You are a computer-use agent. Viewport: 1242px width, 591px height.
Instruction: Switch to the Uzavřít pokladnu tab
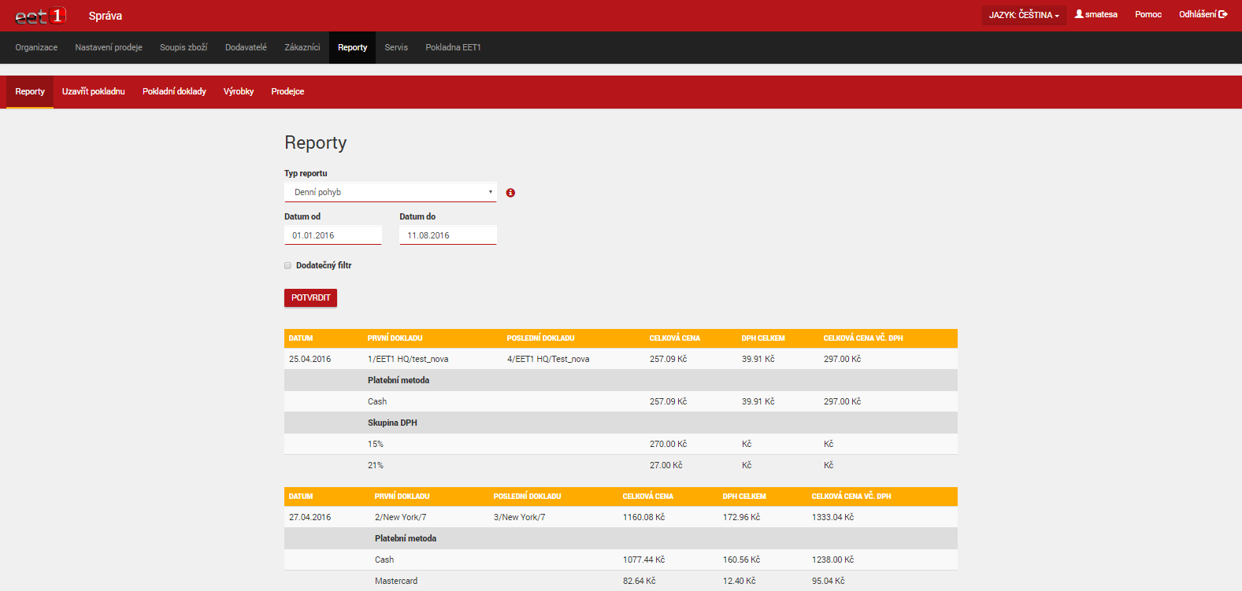tap(94, 91)
